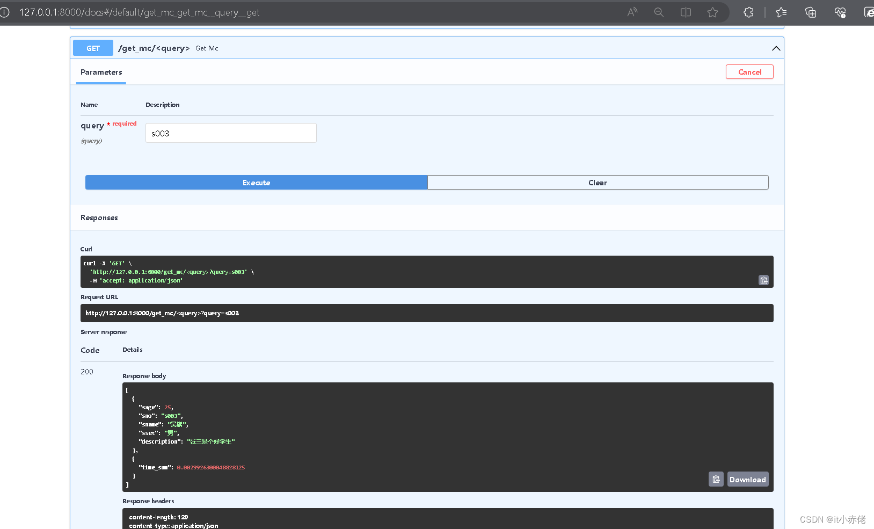Add this page to favorites
The width and height of the screenshot is (874, 529).
[x=713, y=12]
